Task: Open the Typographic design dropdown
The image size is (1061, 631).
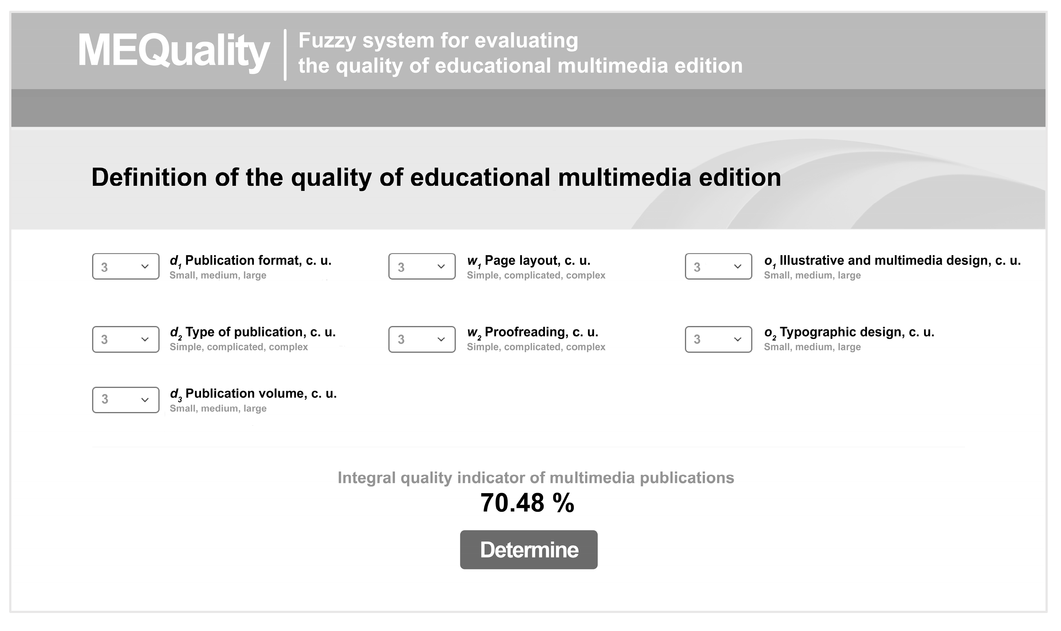Action: coord(719,339)
